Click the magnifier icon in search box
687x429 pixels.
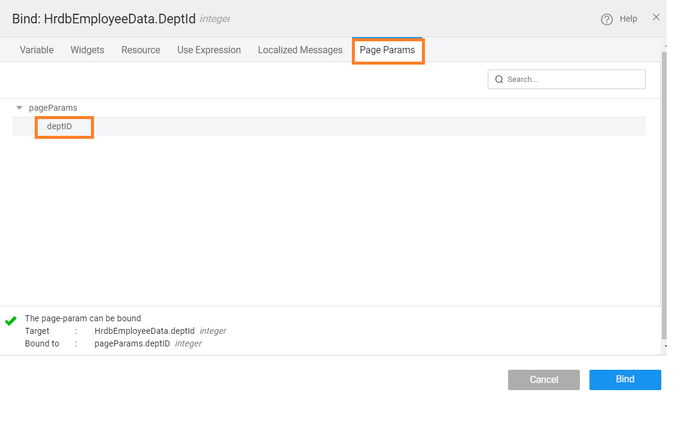click(499, 80)
